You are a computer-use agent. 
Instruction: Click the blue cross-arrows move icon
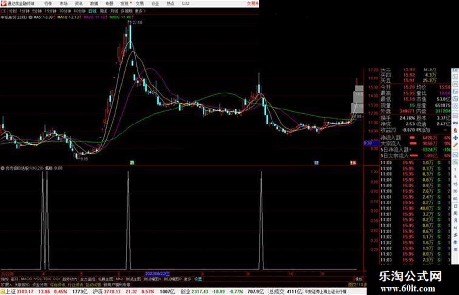455,138
